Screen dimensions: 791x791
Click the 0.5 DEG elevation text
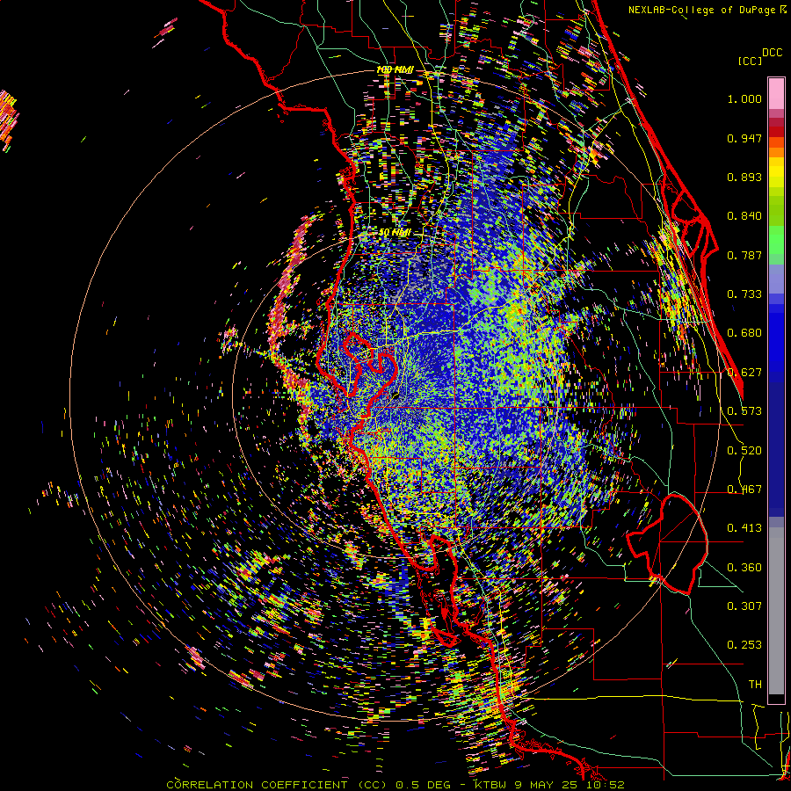(x=425, y=785)
